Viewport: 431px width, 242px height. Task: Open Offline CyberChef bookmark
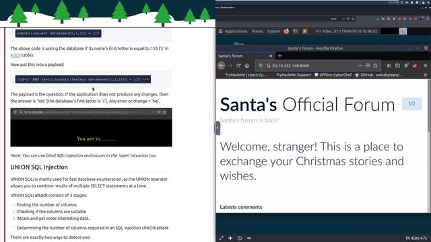click(x=333, y=75)
